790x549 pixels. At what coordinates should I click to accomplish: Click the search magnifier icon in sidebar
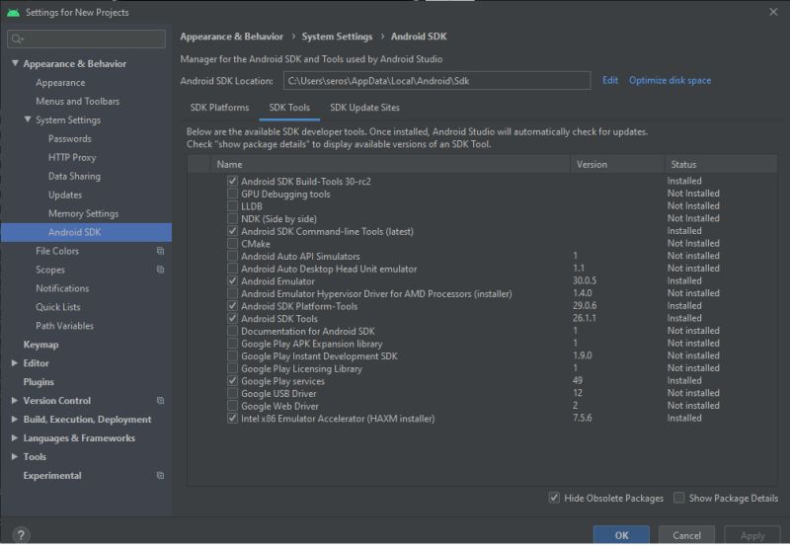click(x=17, y=39)
